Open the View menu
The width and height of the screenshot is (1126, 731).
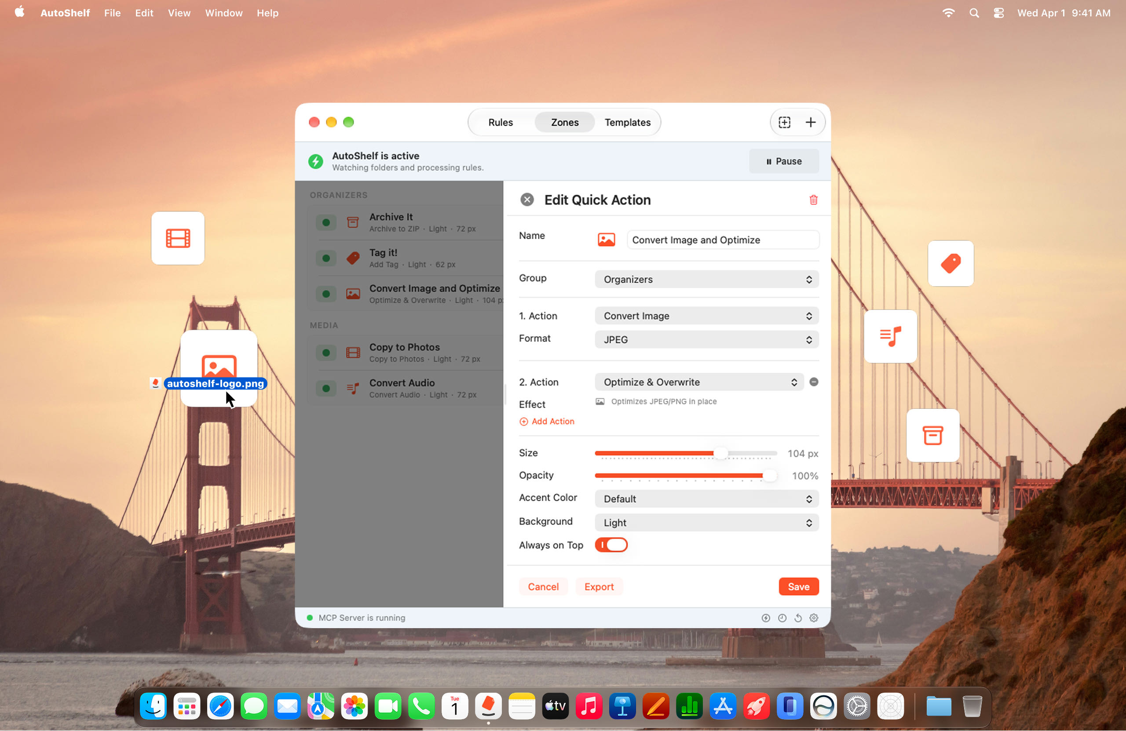tap(179, 13)
